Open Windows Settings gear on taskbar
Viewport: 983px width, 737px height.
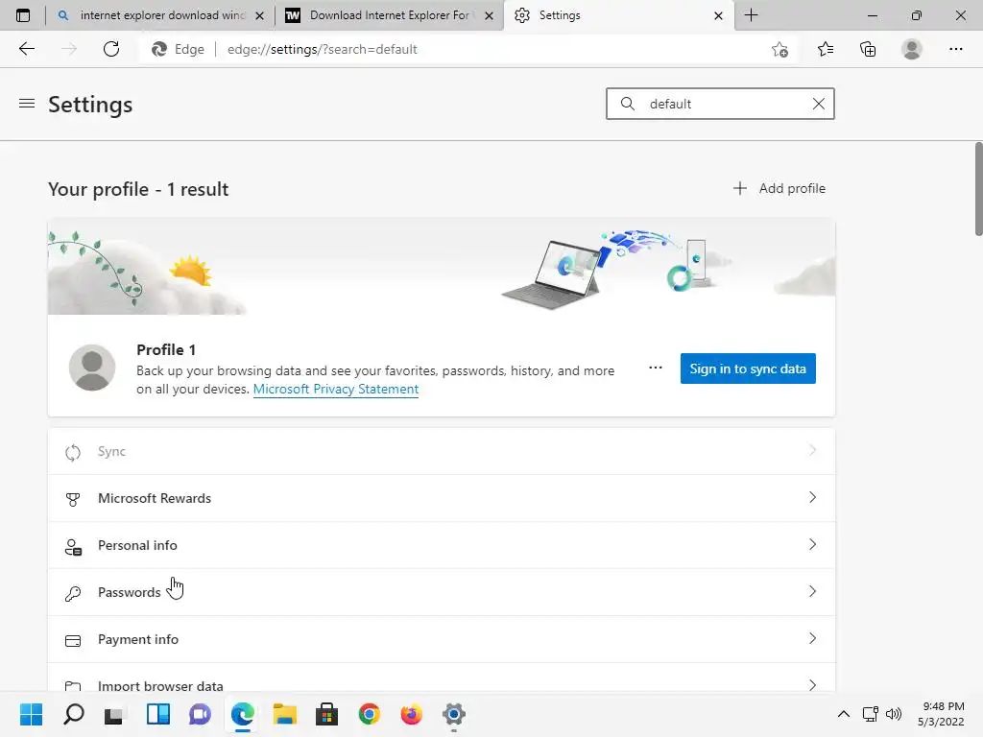(x=454, y=714)
